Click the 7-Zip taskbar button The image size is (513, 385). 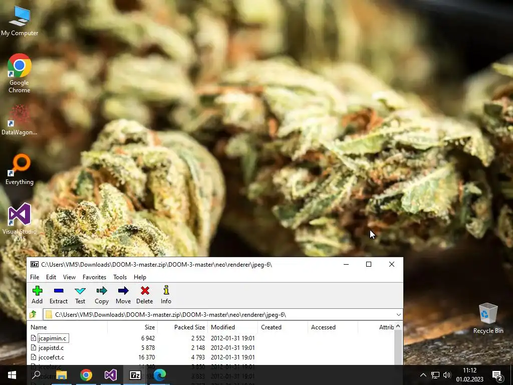click(x=135, y=375)
